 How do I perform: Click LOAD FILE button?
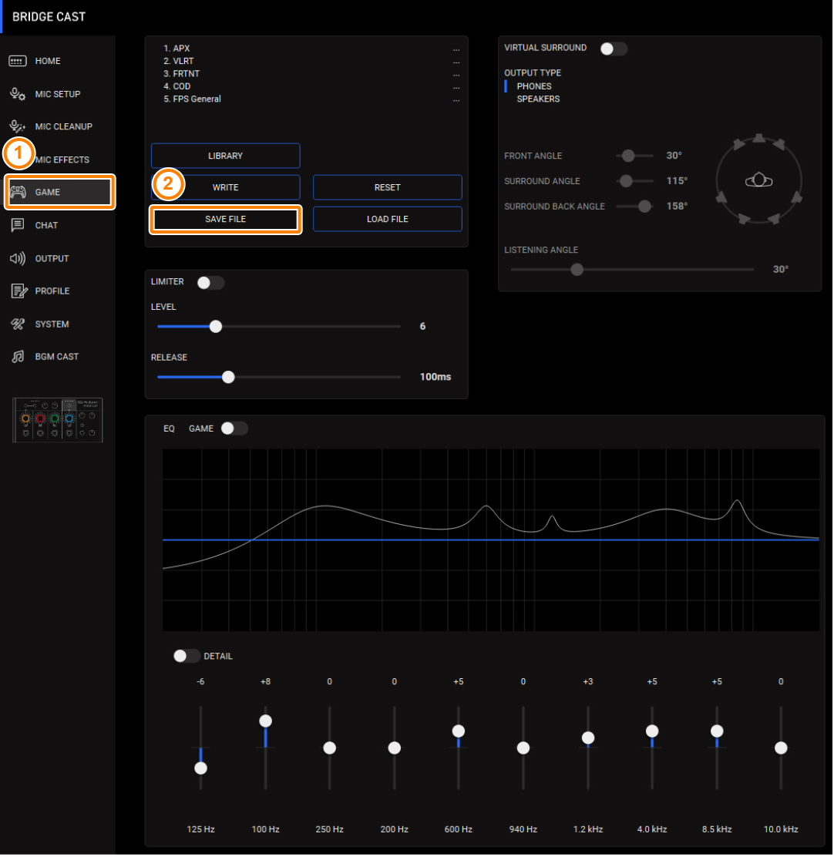(x=388, y=219)
